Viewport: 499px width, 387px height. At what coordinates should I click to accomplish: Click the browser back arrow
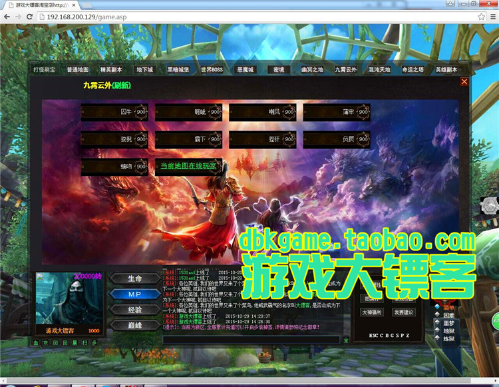(7, 17)
